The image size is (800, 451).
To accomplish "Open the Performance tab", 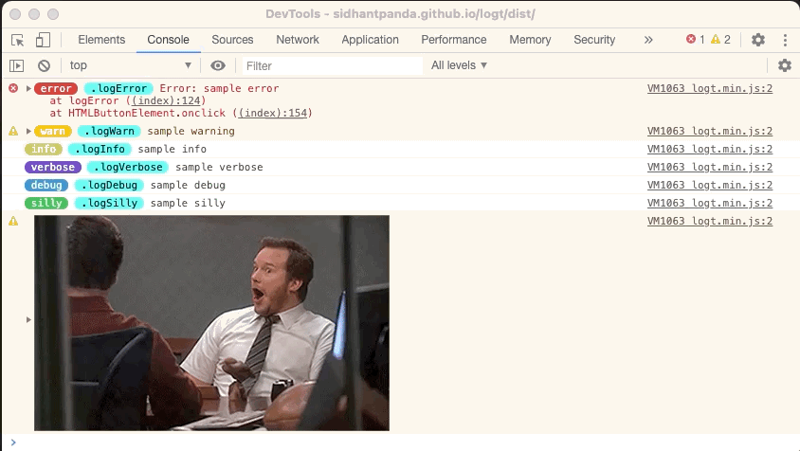I will tap(454, 40).
